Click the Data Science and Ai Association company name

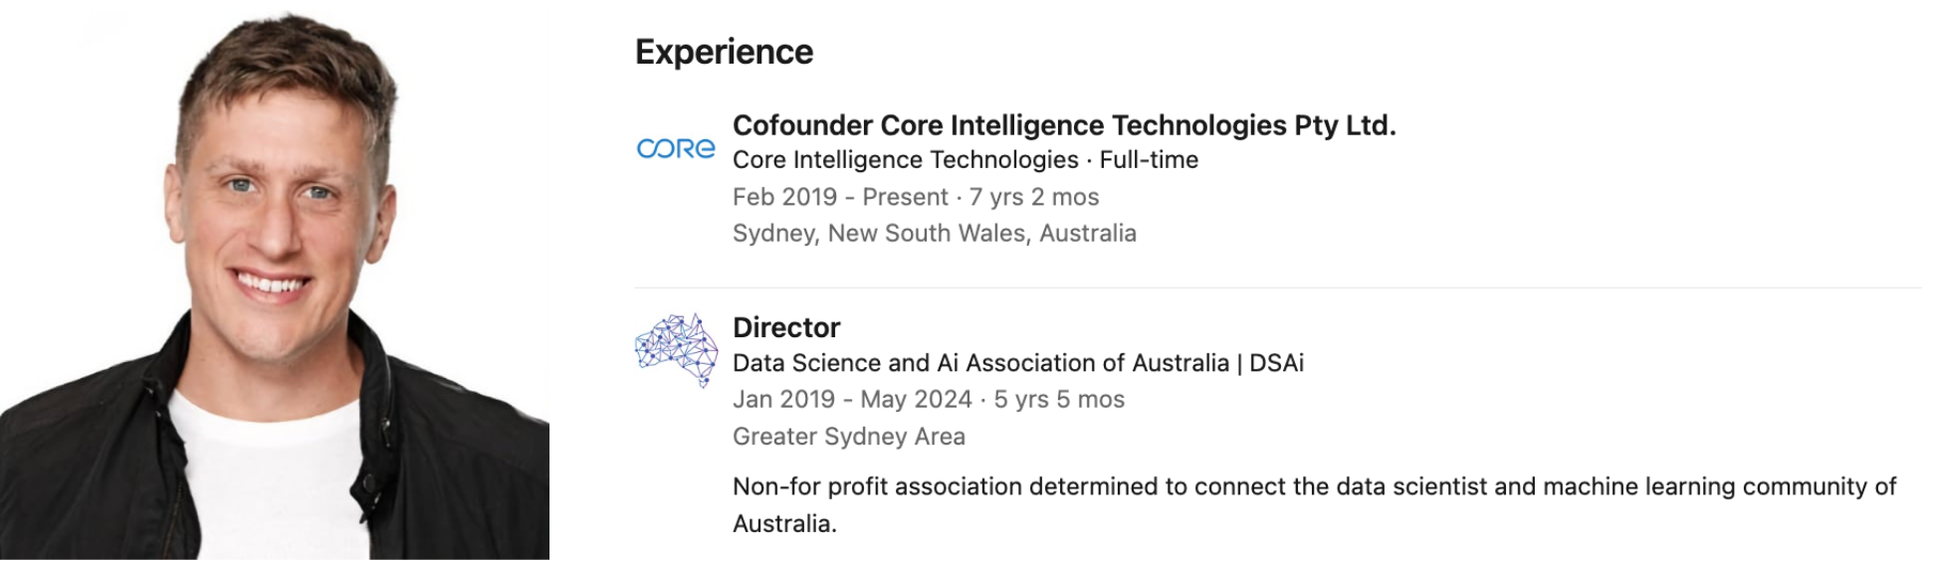coord(980,363)
